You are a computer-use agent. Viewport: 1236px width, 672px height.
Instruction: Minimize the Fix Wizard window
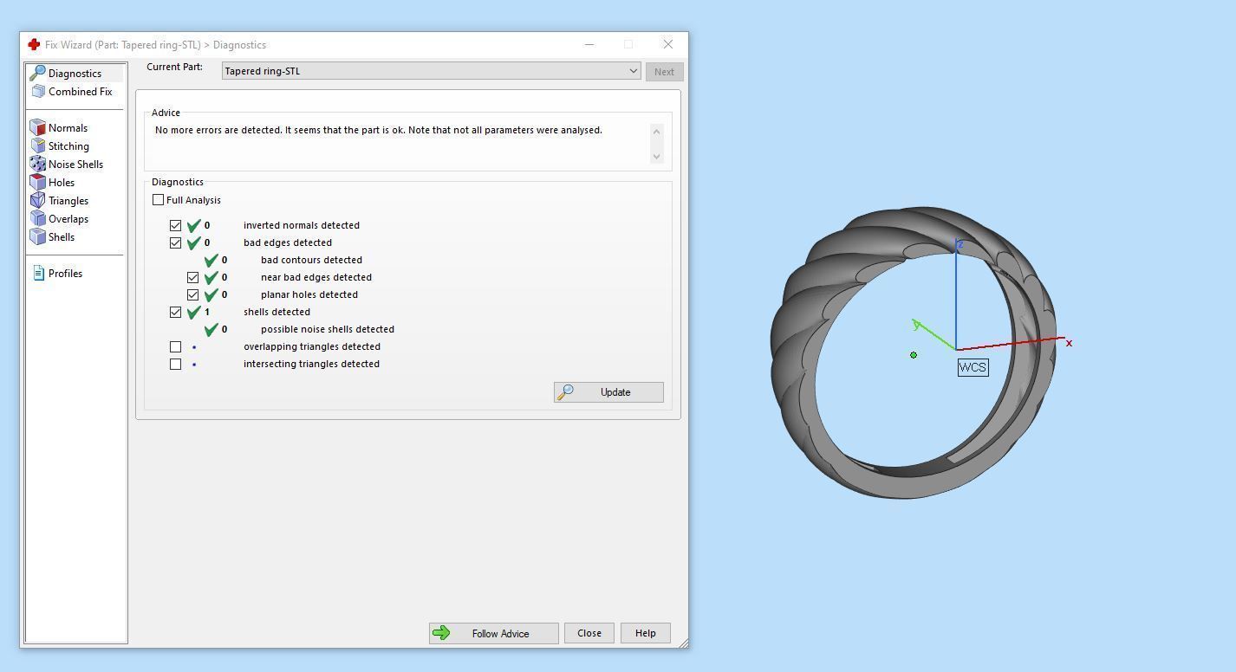click(x=589, y=44)
